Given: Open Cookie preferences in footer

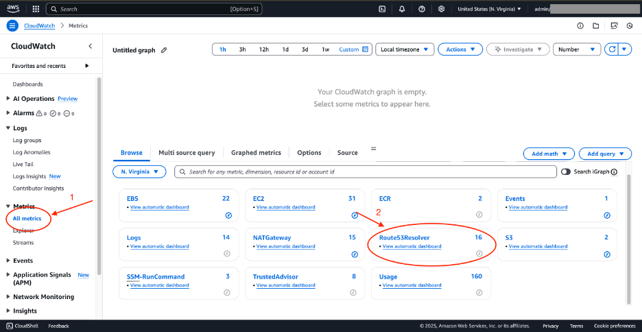Looking at the screenshot, I should point(614,327).
